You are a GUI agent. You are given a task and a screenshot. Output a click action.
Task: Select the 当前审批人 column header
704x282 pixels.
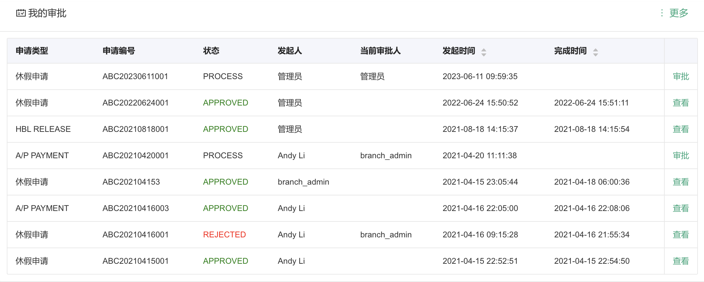click(x=380, y=51)
